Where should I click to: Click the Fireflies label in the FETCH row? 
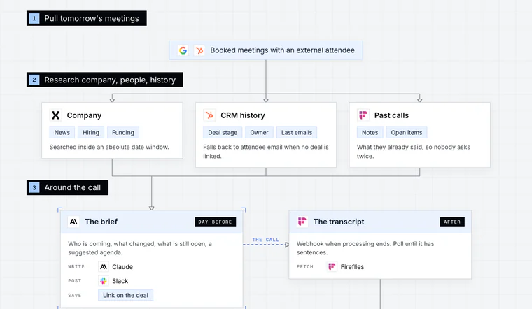coord(352,267)
